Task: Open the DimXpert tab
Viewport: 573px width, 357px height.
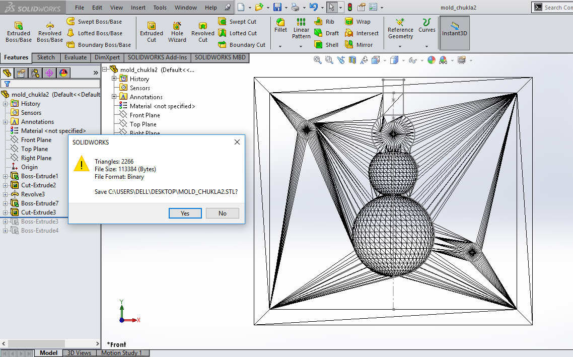Action: (x=107, y=57)
